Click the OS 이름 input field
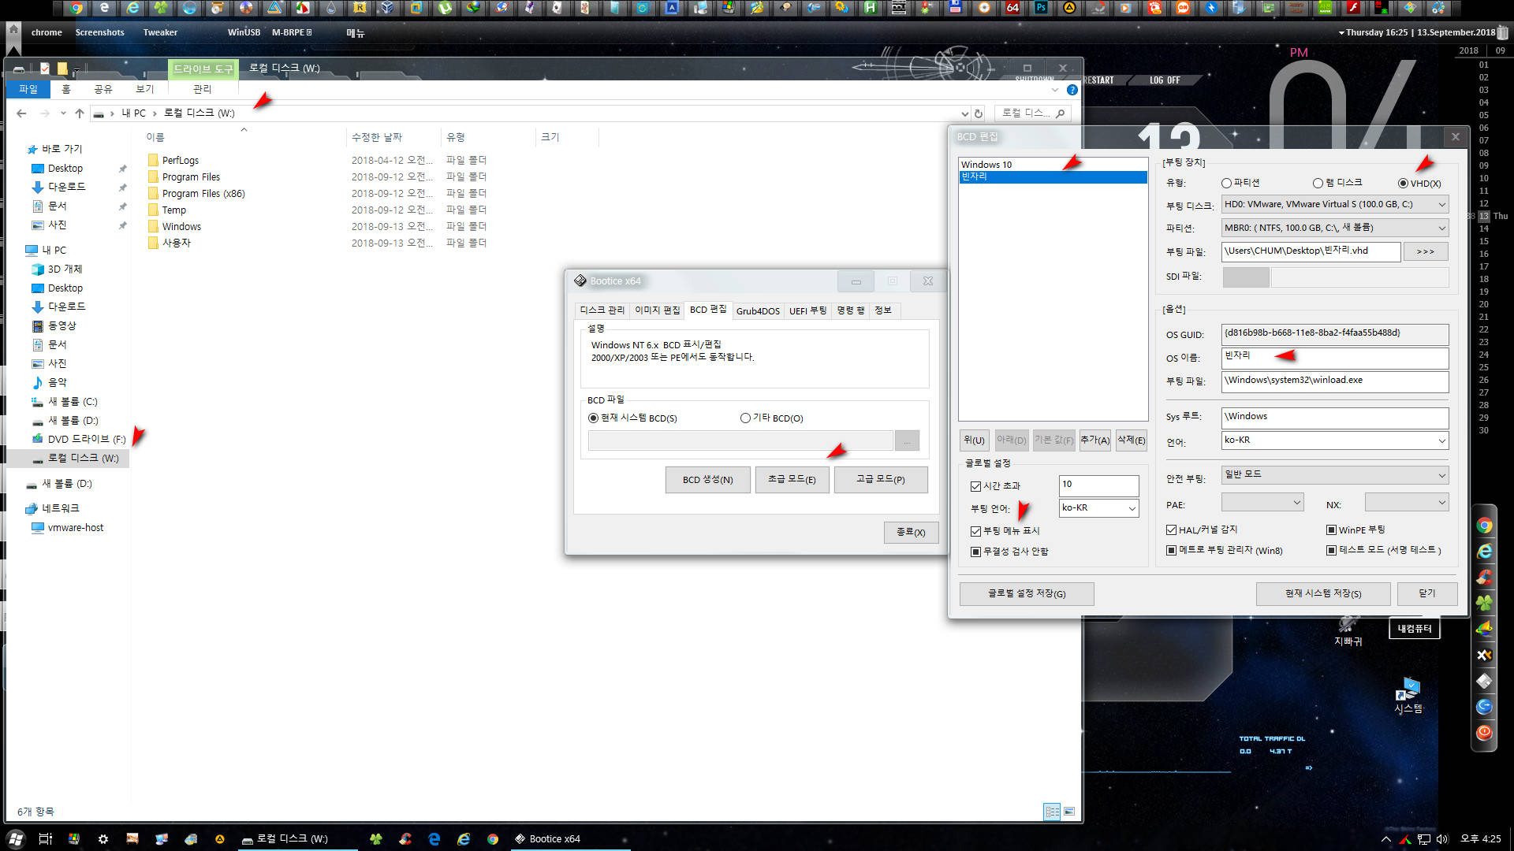 coord(1335,358)
